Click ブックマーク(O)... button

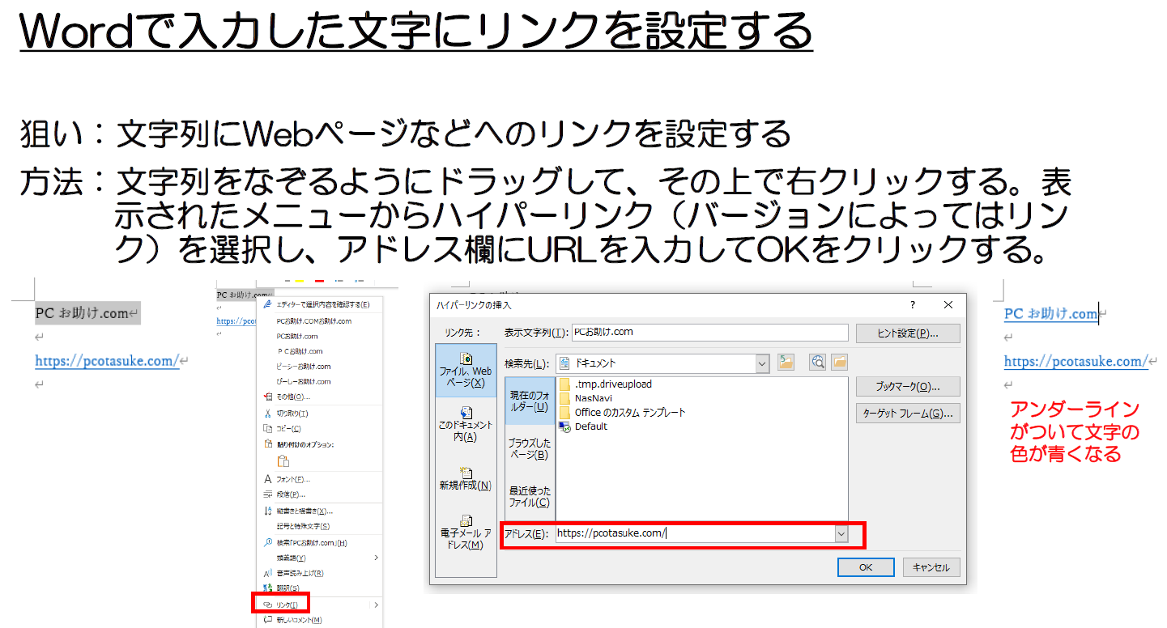pyautogui.click(x=908, y=386)
